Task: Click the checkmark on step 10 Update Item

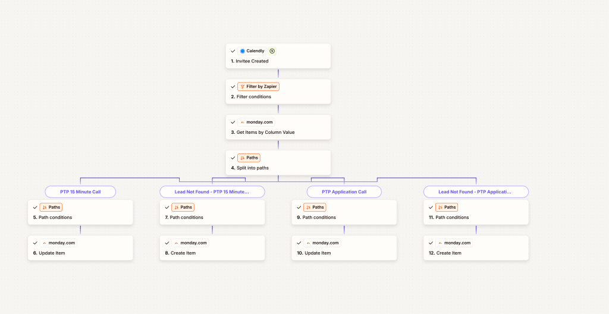Action: coord(299,243)
